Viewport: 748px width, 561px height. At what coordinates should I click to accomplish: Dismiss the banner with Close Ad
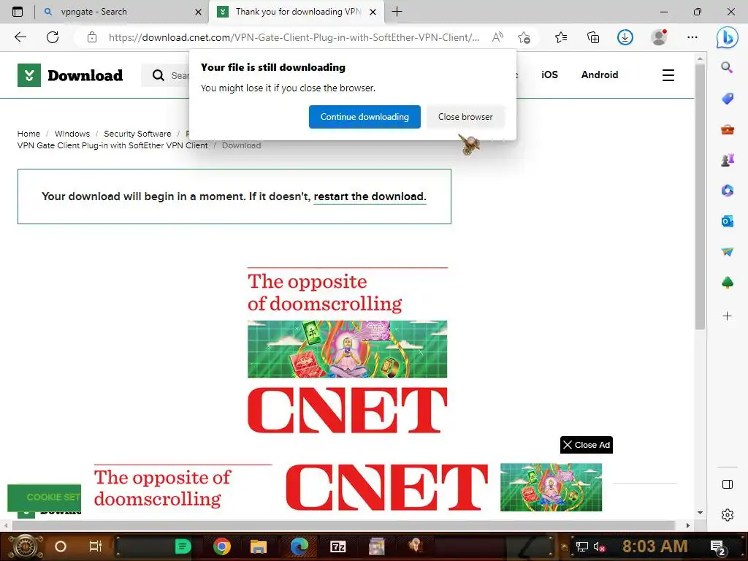pyautogui.click(x=587, y=445)
